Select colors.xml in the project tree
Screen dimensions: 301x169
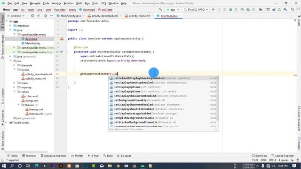pos(30,96)
